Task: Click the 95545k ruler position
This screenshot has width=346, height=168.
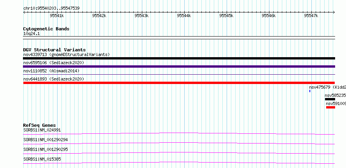Action: click(x=226, y=16)
